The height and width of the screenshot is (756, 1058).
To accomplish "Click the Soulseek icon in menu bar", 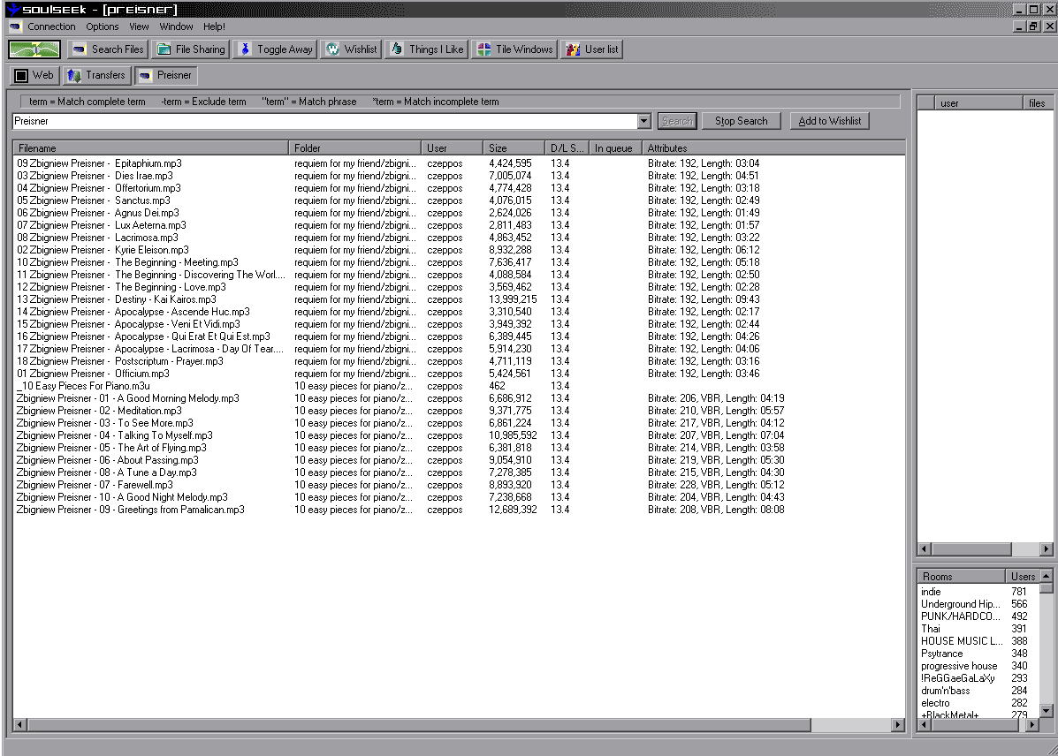I will (x=15, y=26).
